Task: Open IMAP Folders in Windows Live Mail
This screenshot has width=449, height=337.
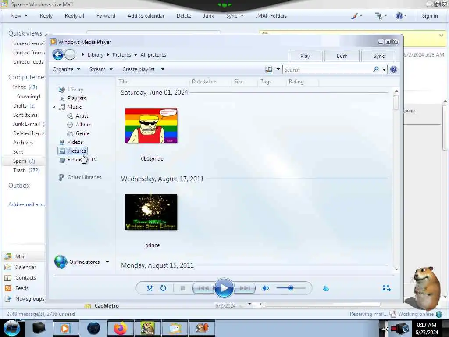Action: tap(271, 16)
